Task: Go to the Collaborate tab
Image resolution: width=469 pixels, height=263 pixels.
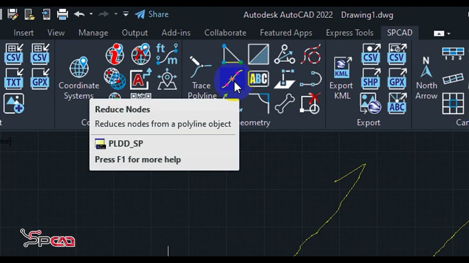Action: tap(225, 33)
